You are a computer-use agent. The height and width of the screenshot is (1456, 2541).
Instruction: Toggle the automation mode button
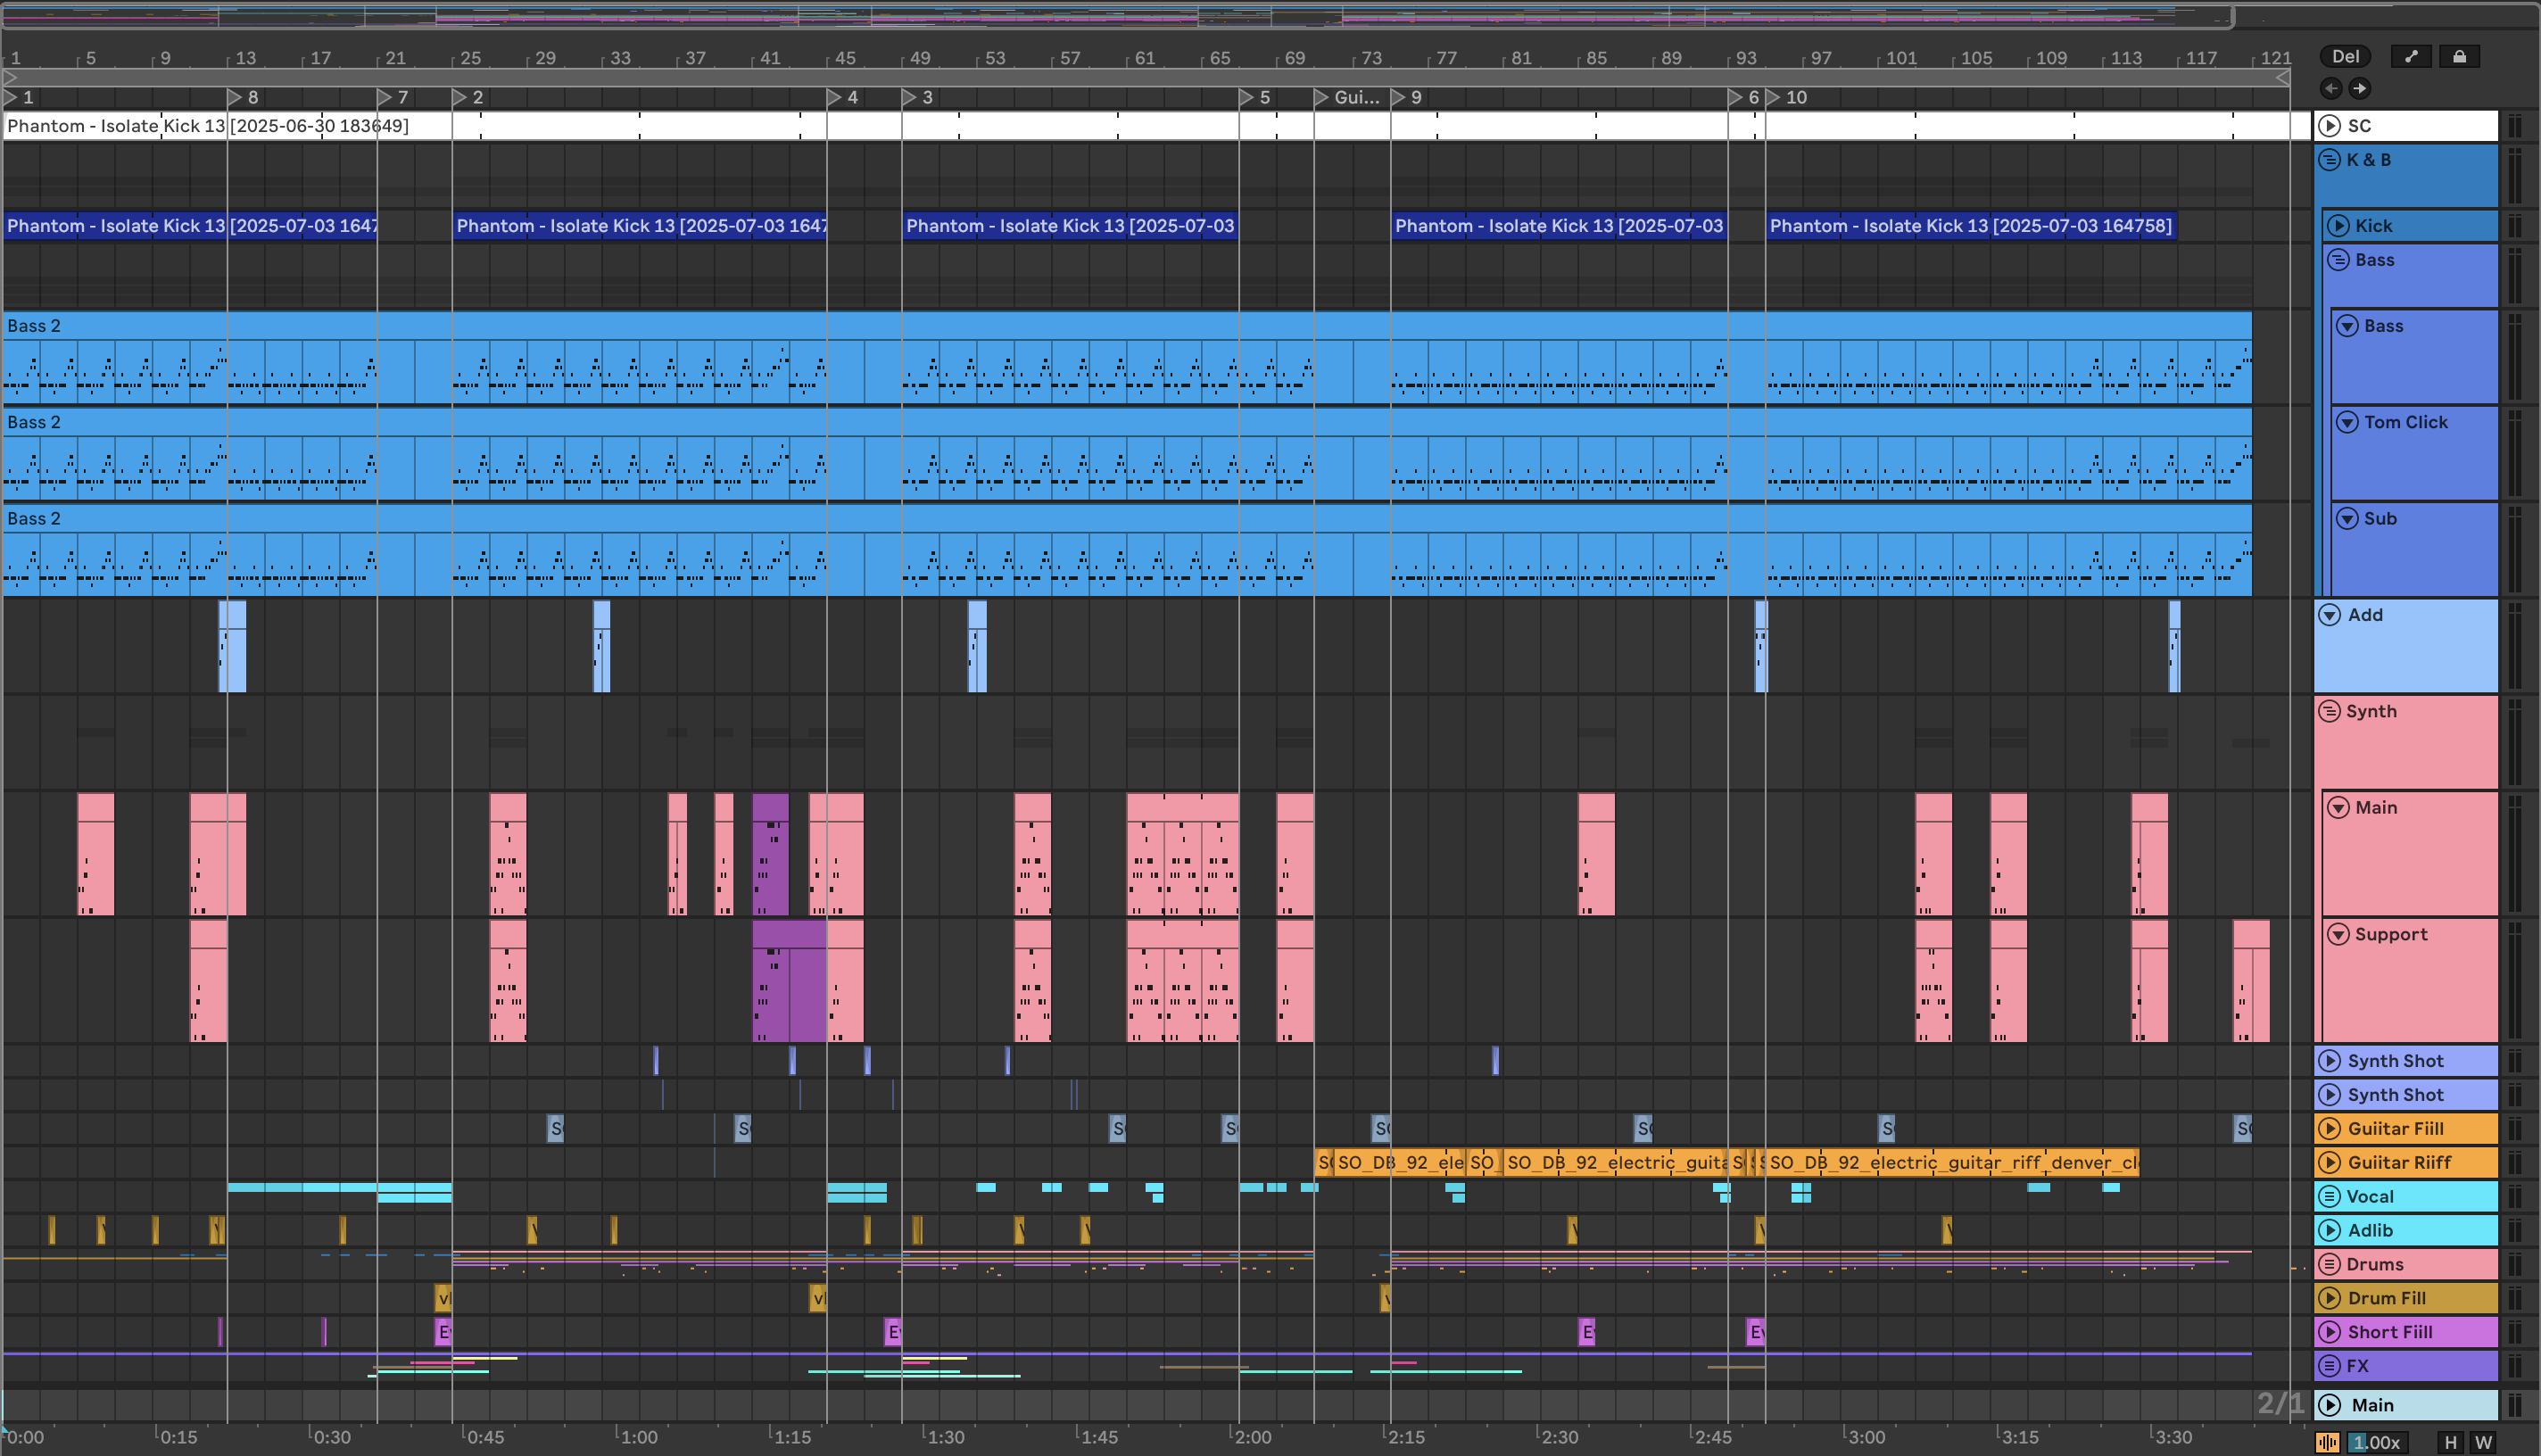click(2411, 57)
